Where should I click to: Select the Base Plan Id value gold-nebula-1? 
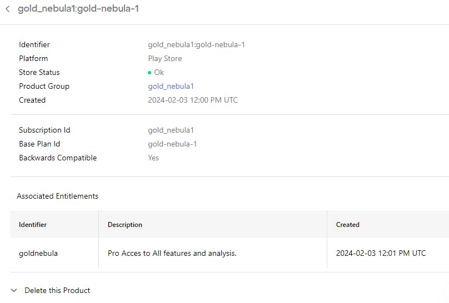(172, 144)
